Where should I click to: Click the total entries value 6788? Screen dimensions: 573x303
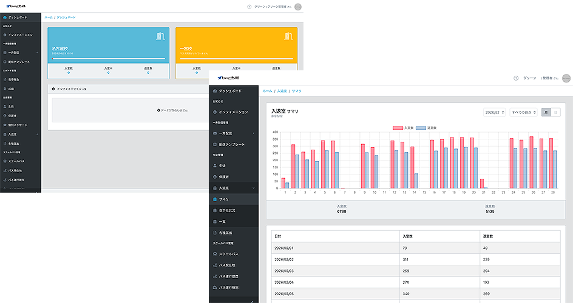342,211
